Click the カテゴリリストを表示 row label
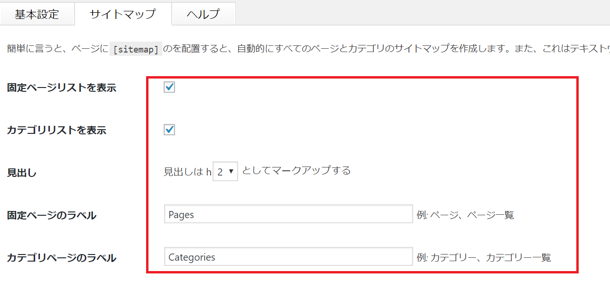The width and height of the screenshot is (610, 281). [56, 130]
